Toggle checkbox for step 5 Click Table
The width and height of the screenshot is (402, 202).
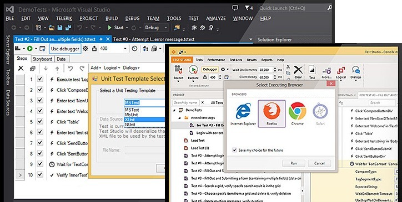point(40,121)
